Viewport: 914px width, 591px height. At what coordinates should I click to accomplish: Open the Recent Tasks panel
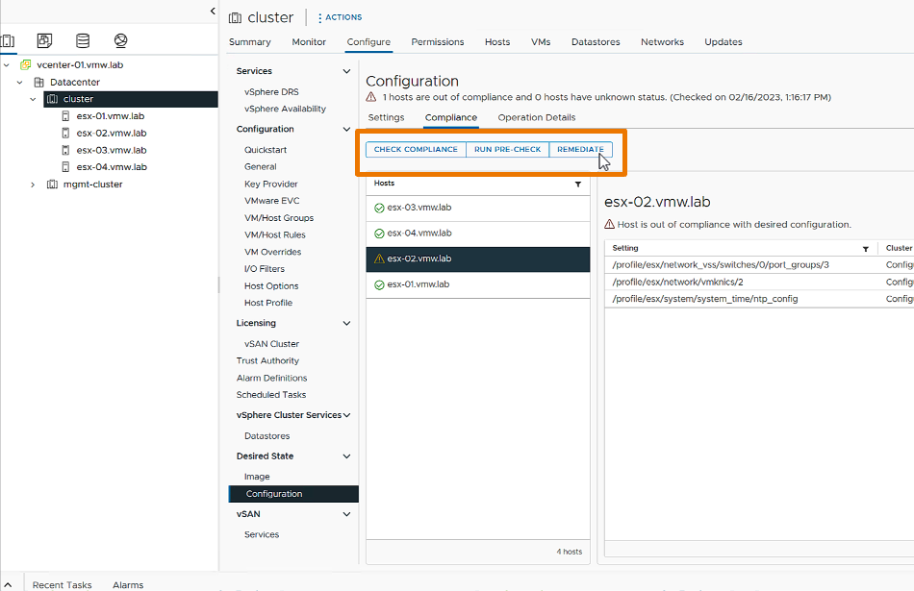[x=62, y=584]
